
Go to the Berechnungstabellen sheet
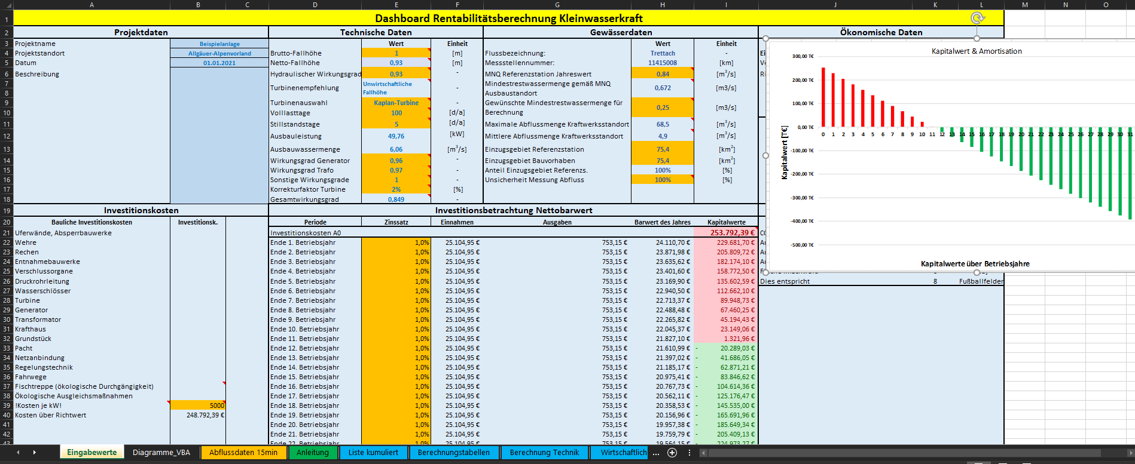[x=454, y=453]
